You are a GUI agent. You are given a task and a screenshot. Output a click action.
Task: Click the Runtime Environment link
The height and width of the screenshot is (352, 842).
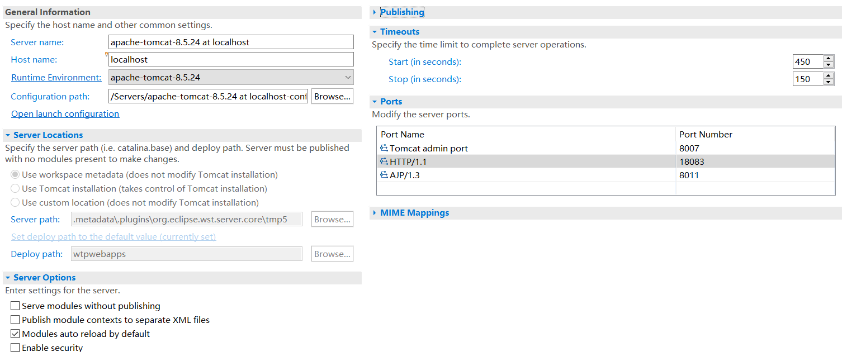(56, 78)
